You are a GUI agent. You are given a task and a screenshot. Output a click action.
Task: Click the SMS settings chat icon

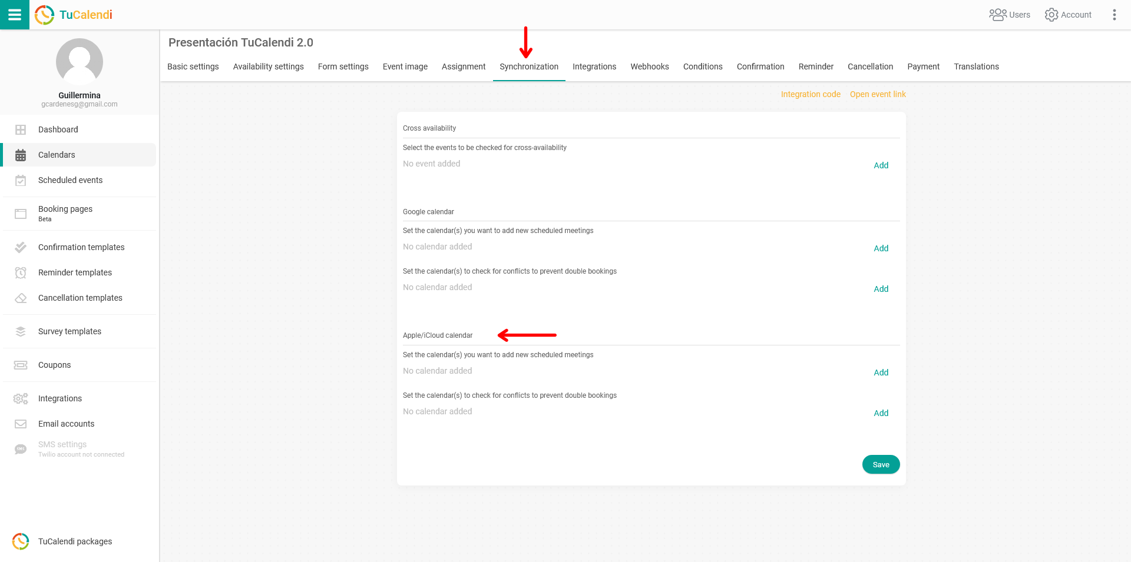[x=21, y=449]
